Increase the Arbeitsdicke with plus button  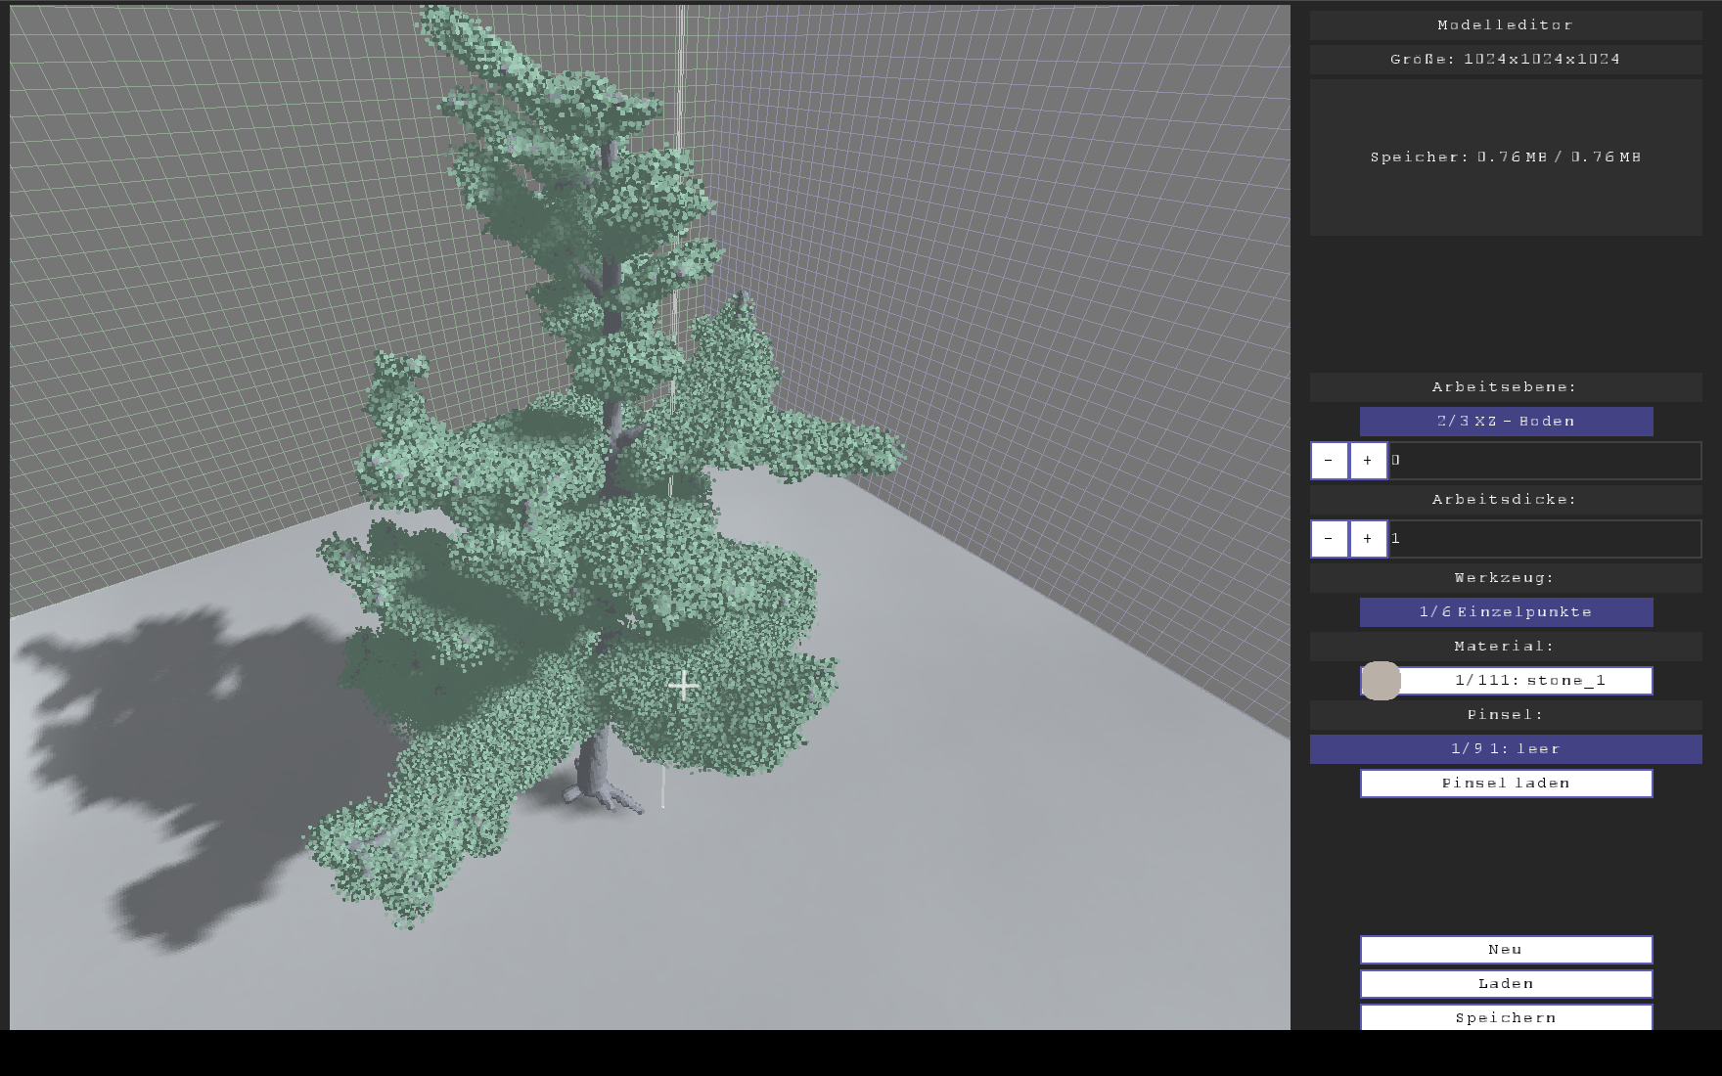pos(1368,539)
